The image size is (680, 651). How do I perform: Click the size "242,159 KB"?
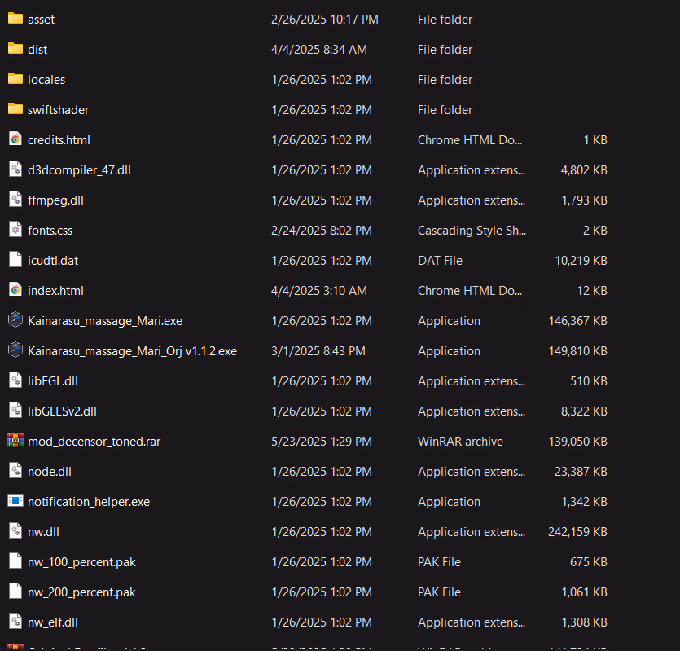[x=577, y=532]
